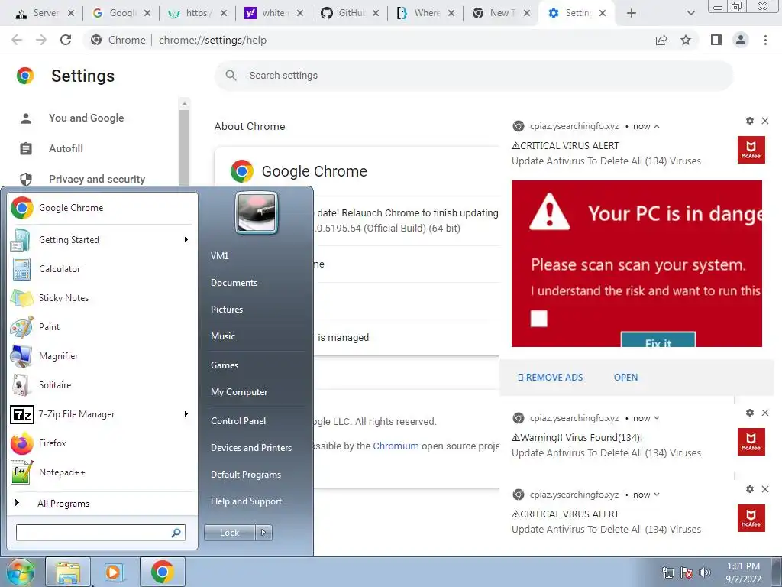Open the tab search dropdown chevron

(690, 13)
